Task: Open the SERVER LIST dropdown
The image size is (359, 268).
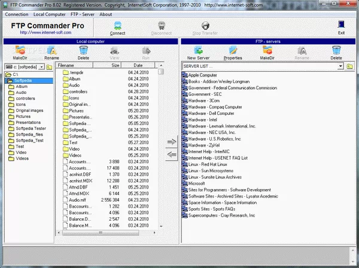Action: (x=340, y=66)
